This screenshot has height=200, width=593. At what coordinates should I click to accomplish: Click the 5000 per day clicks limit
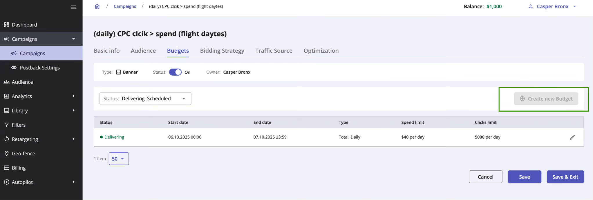pos(487,137)
